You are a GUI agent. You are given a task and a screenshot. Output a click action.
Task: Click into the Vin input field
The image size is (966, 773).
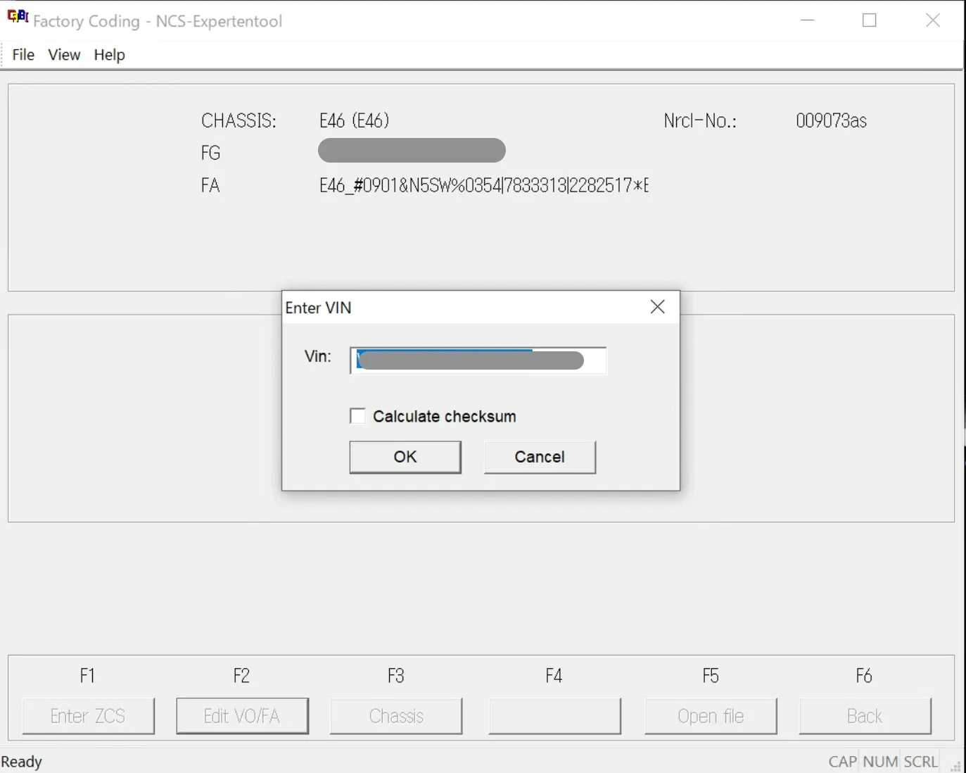[x=478, y=360]
